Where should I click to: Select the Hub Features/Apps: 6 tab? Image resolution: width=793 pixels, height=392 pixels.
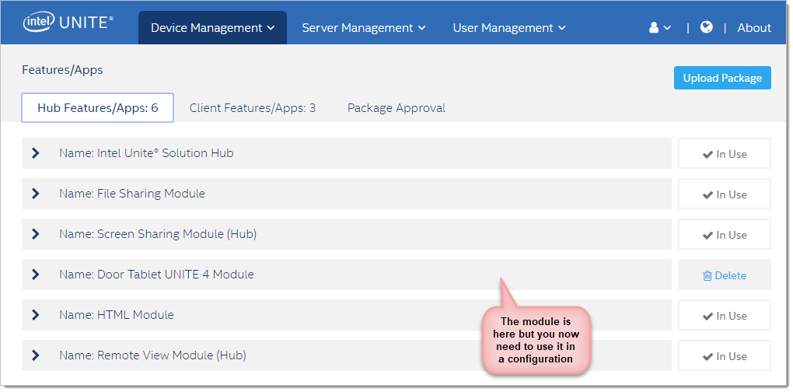point(98,108)
